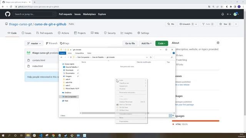This screenshot has height=138, width=246.
Task: Focus the File Explorer search box
Action: coord(164,57)
